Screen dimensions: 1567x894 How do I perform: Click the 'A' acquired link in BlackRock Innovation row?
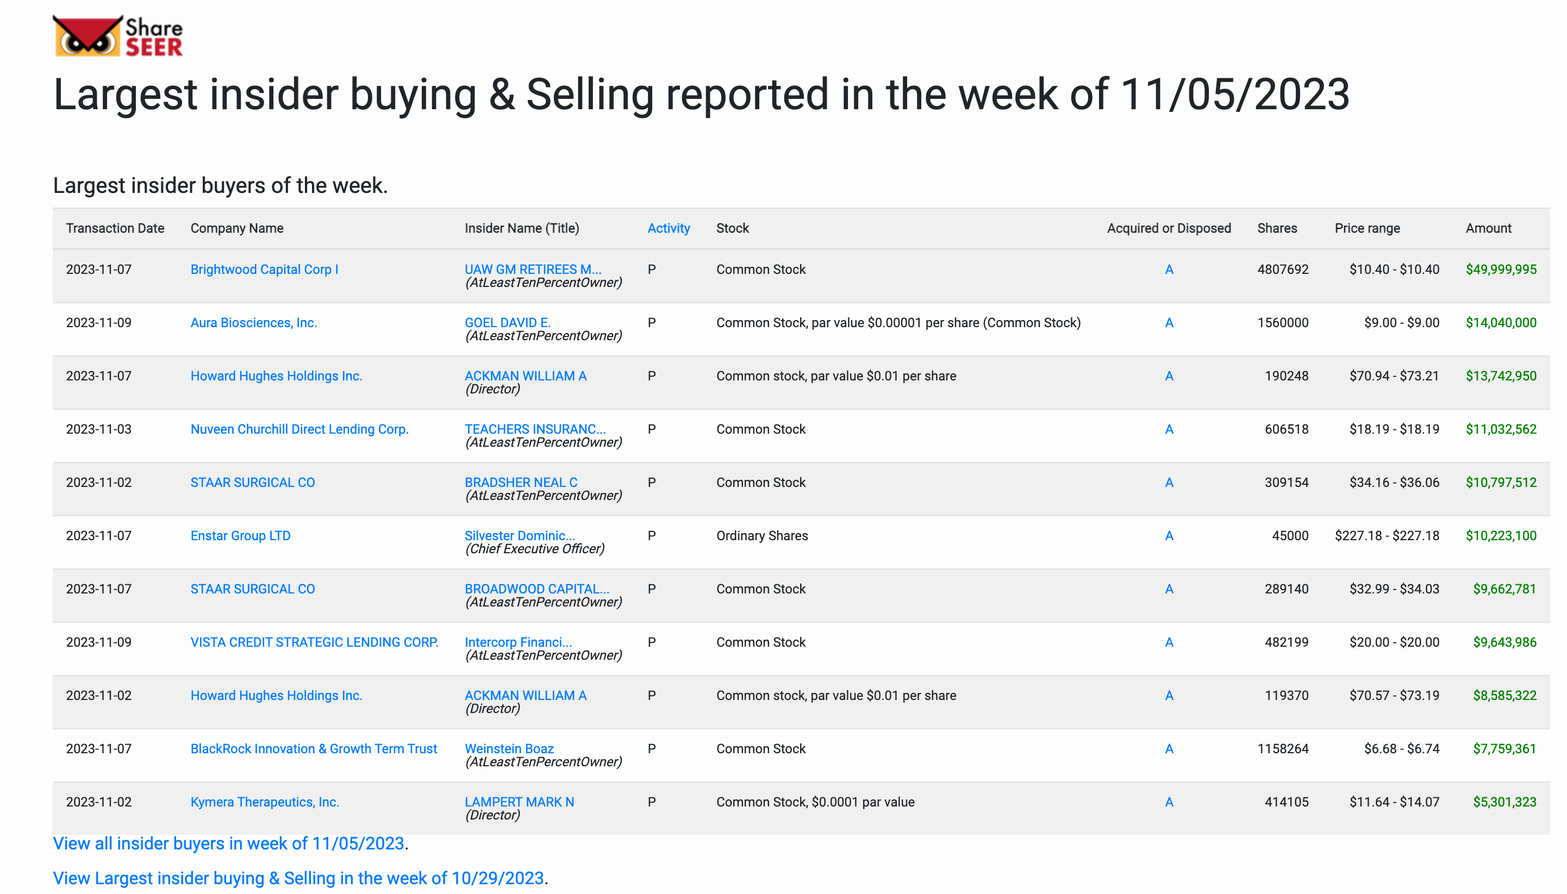1169,749
